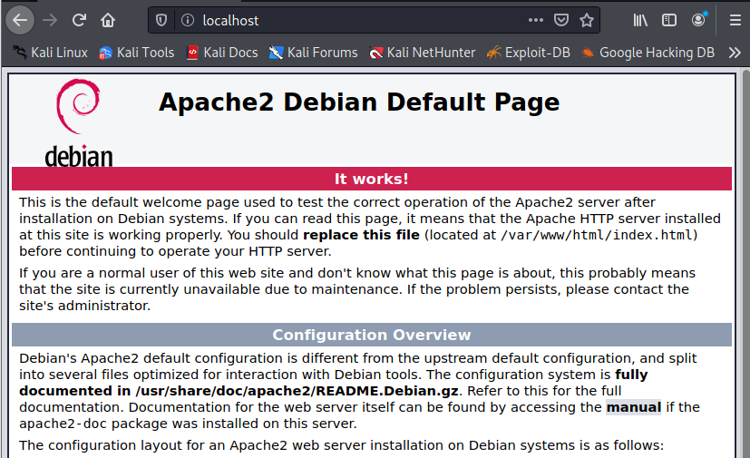The width and height of the screenshot is (750, 458).
Task: Click the bold 'replace this file' text
Action: 361,235
